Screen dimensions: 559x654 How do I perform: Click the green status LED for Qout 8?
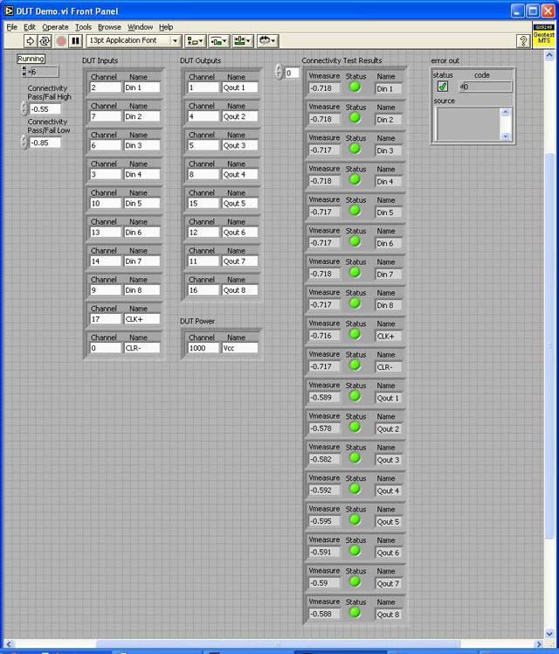355,612
